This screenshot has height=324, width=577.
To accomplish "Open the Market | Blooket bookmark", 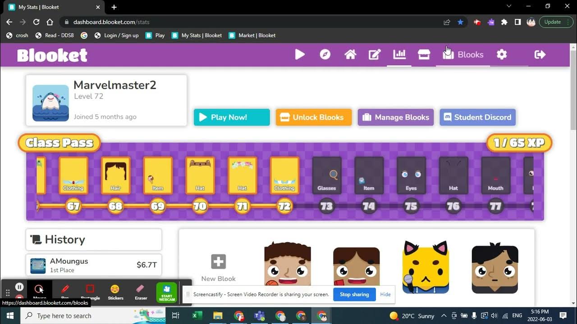I will (x=252, y=35).
